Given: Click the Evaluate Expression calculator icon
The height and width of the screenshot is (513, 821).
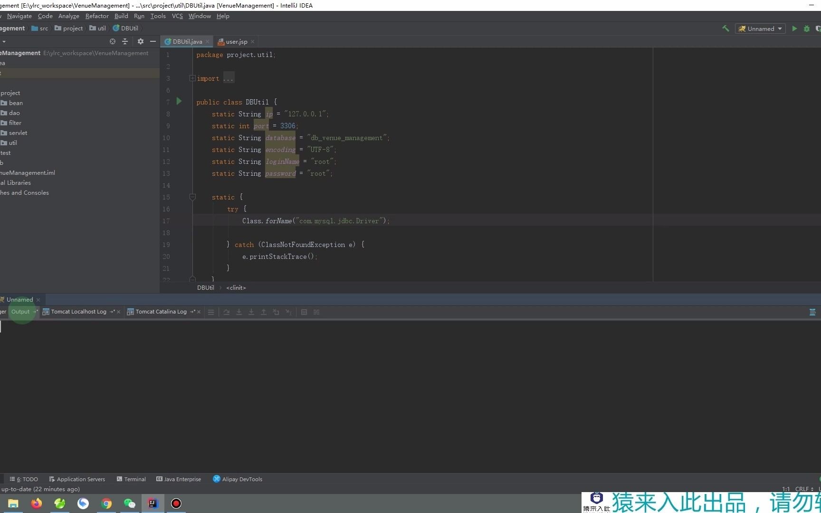Looking at the screenshot, I should (304, 312).
